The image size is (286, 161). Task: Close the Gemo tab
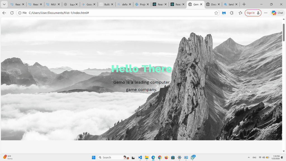pos(201,4)
